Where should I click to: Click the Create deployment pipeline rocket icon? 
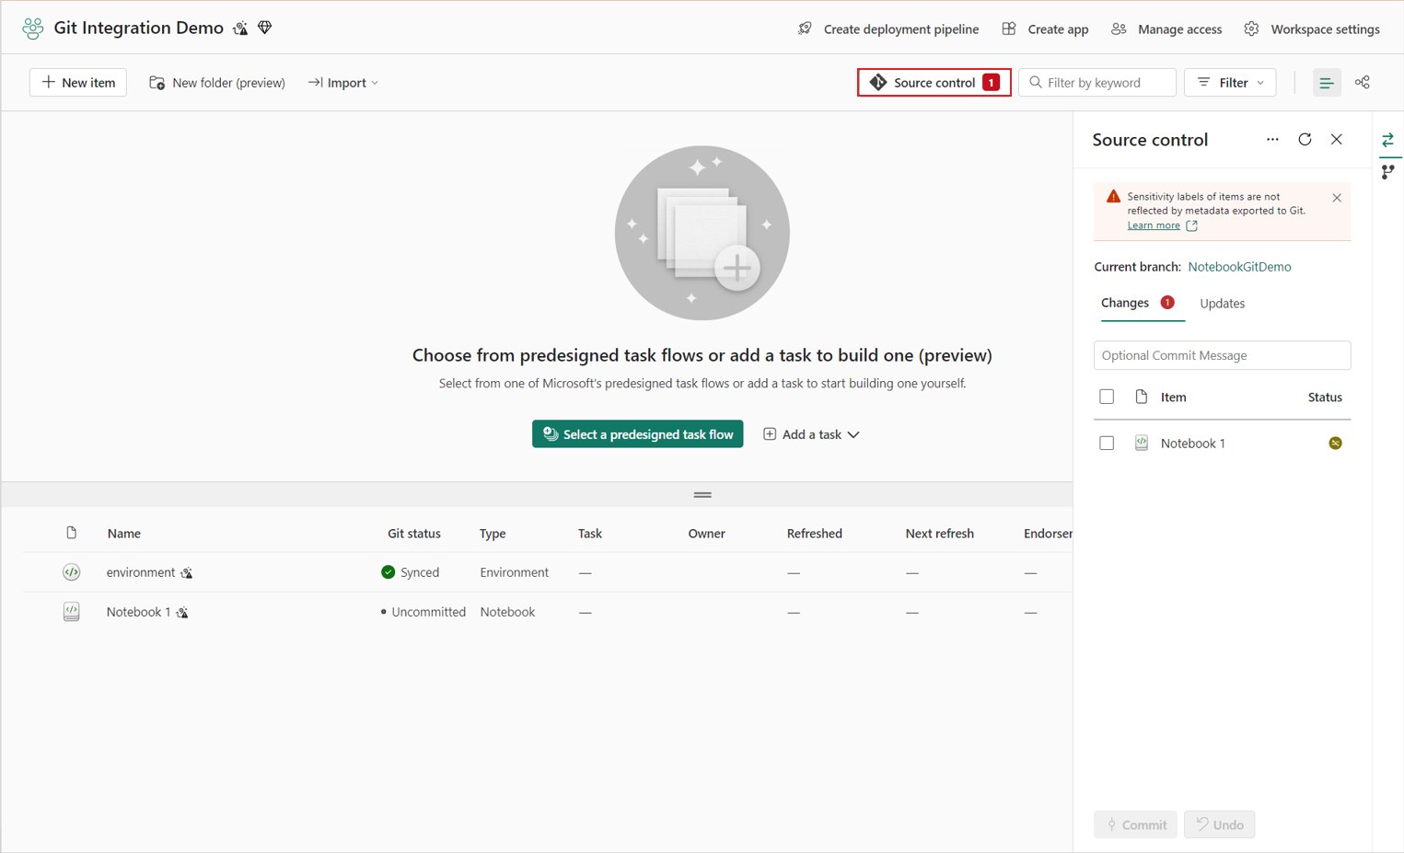[x=805, y=29]
